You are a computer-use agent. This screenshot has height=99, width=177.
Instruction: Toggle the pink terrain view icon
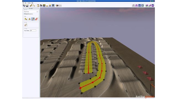pyautogui.click(x=136, y=5)
